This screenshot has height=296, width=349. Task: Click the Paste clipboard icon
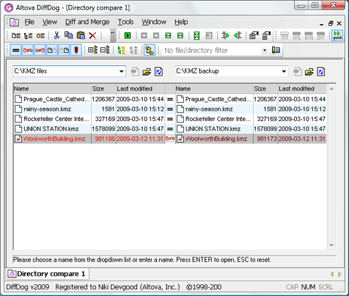[x=81, y=36]
